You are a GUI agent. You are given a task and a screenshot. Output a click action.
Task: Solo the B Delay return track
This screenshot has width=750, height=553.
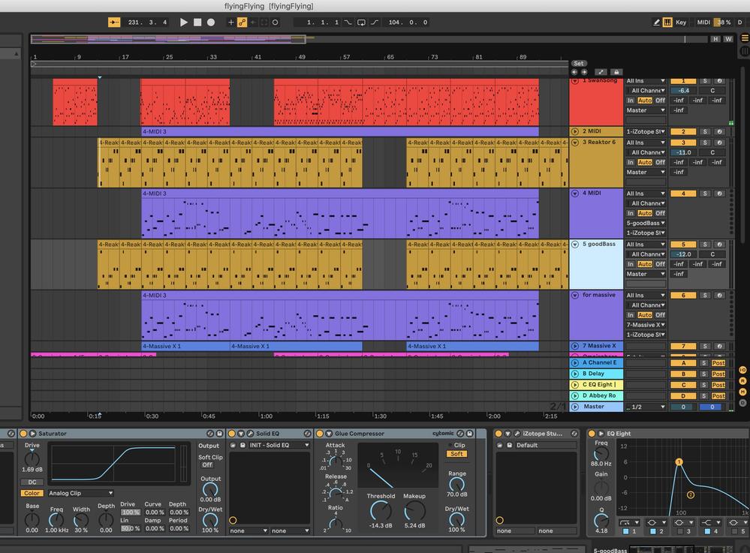tap(703, 374)
